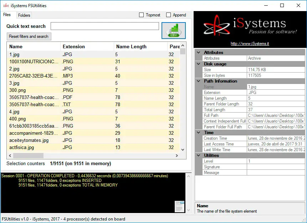Screen dimensions: 307x223
Task: Select the aceiteytomates.jpg file row
Action: click(x=29, y=140)
